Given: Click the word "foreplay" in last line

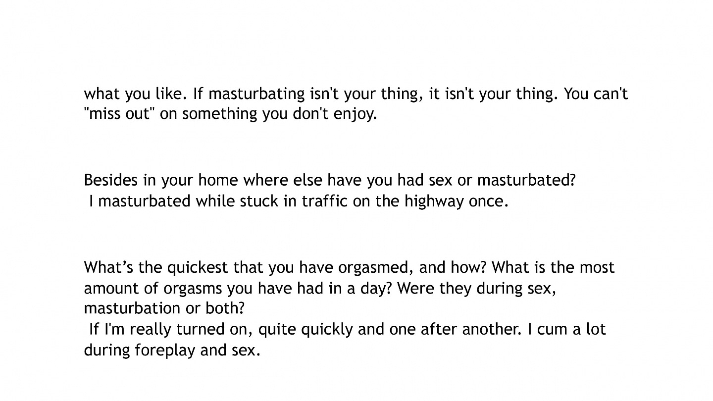Looking at the screenshot, I should [x=165, y=350].
